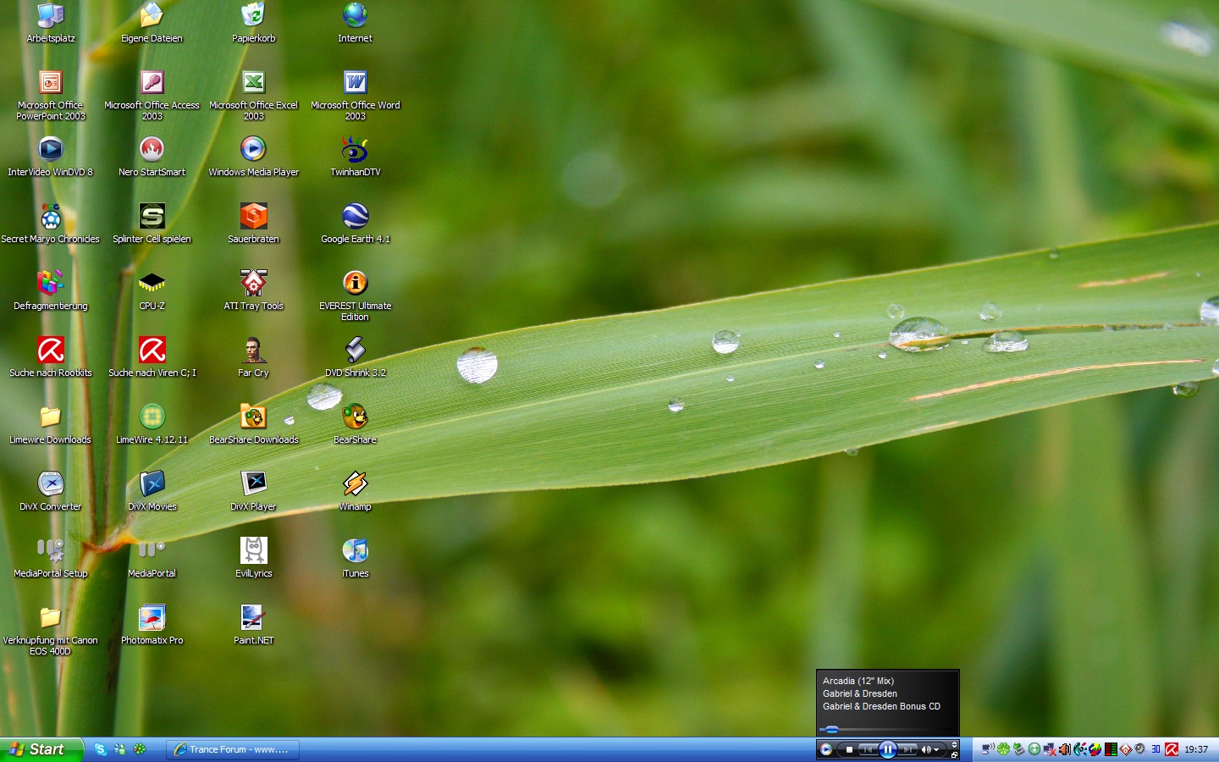Click the Far Cry game icon
1219x762 pixels.
[253, 351]
